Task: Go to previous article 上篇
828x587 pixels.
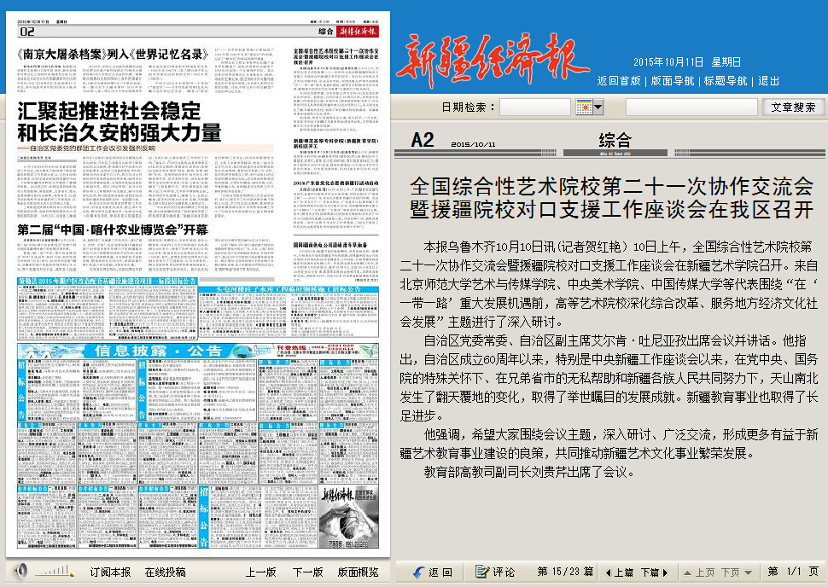Action: (619, 572)
